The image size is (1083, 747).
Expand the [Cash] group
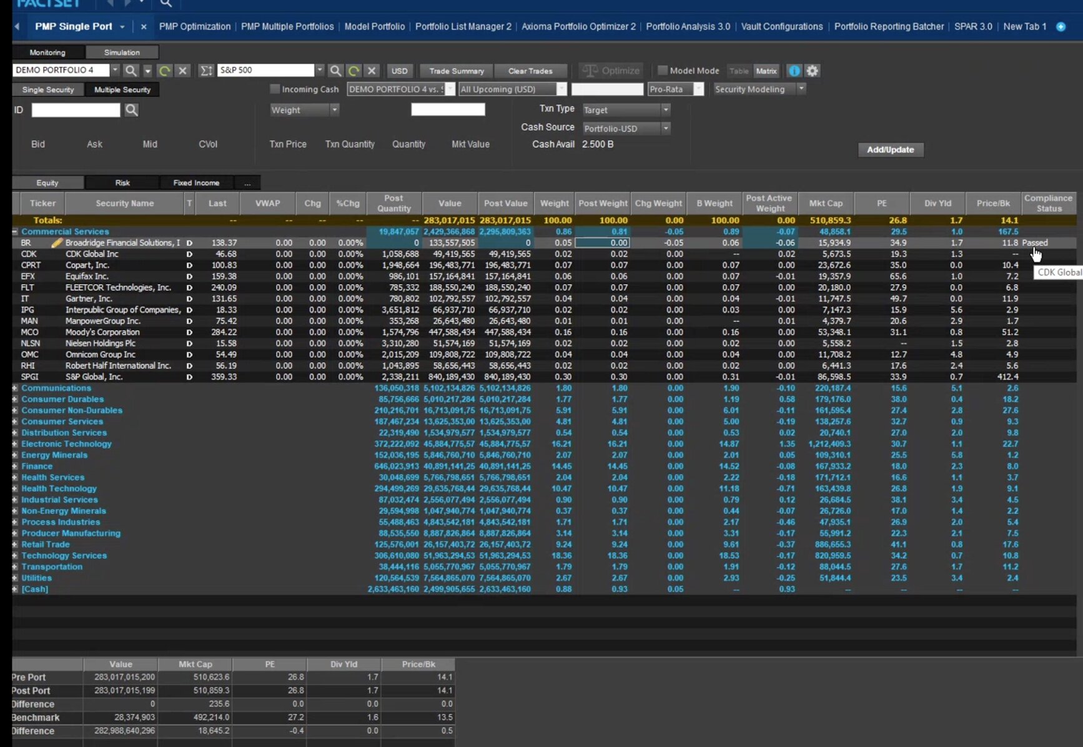pyautogui.click(x=15, y=590)
